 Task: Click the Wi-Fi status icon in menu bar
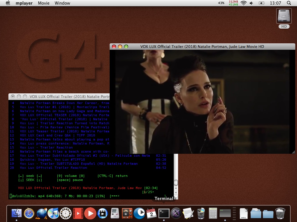pos(244,3)
